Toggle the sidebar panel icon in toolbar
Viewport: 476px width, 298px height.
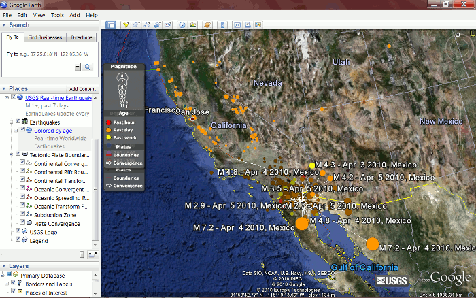(x=111, y=25)
